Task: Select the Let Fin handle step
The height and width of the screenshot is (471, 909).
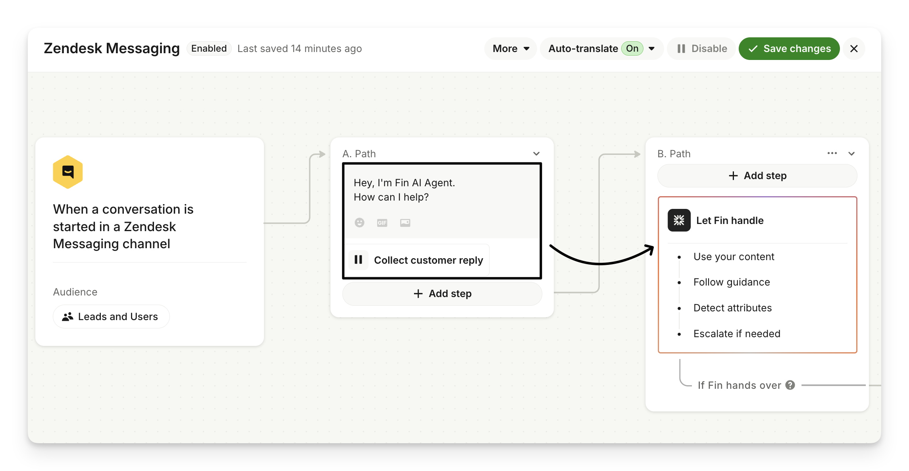Action: point(730,220)
